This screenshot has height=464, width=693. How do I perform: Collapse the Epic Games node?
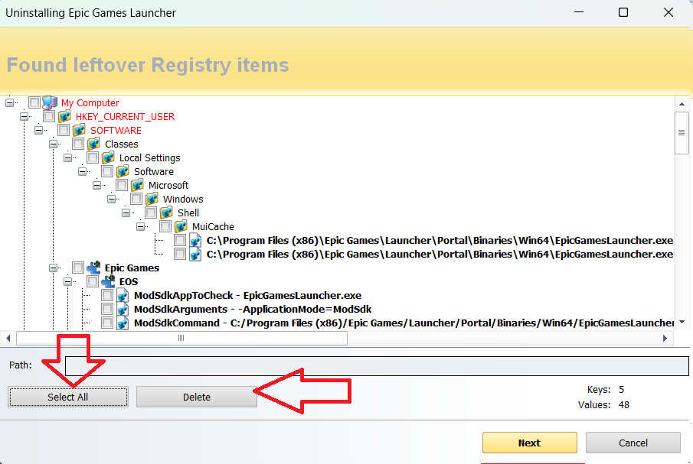[x=53, y=268]
